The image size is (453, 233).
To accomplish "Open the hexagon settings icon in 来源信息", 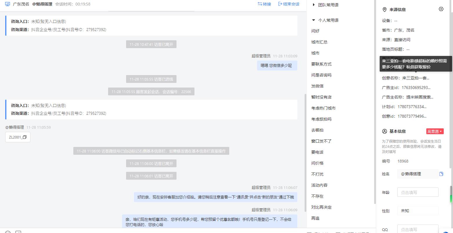I will click(x=441, y=9).
